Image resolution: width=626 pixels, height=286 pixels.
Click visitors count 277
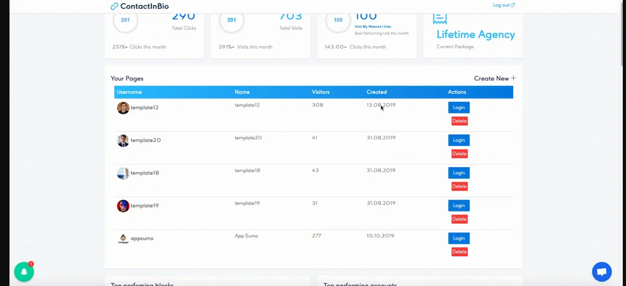(x=317, y=236)
